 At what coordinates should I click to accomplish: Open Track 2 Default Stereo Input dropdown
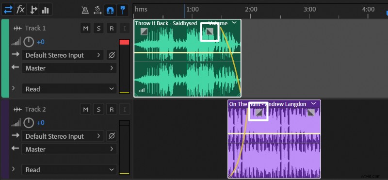(63, 136)
